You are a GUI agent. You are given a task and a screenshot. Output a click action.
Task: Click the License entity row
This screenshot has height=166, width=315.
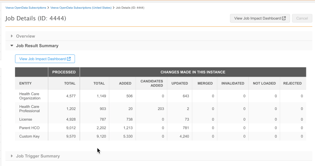25,119
